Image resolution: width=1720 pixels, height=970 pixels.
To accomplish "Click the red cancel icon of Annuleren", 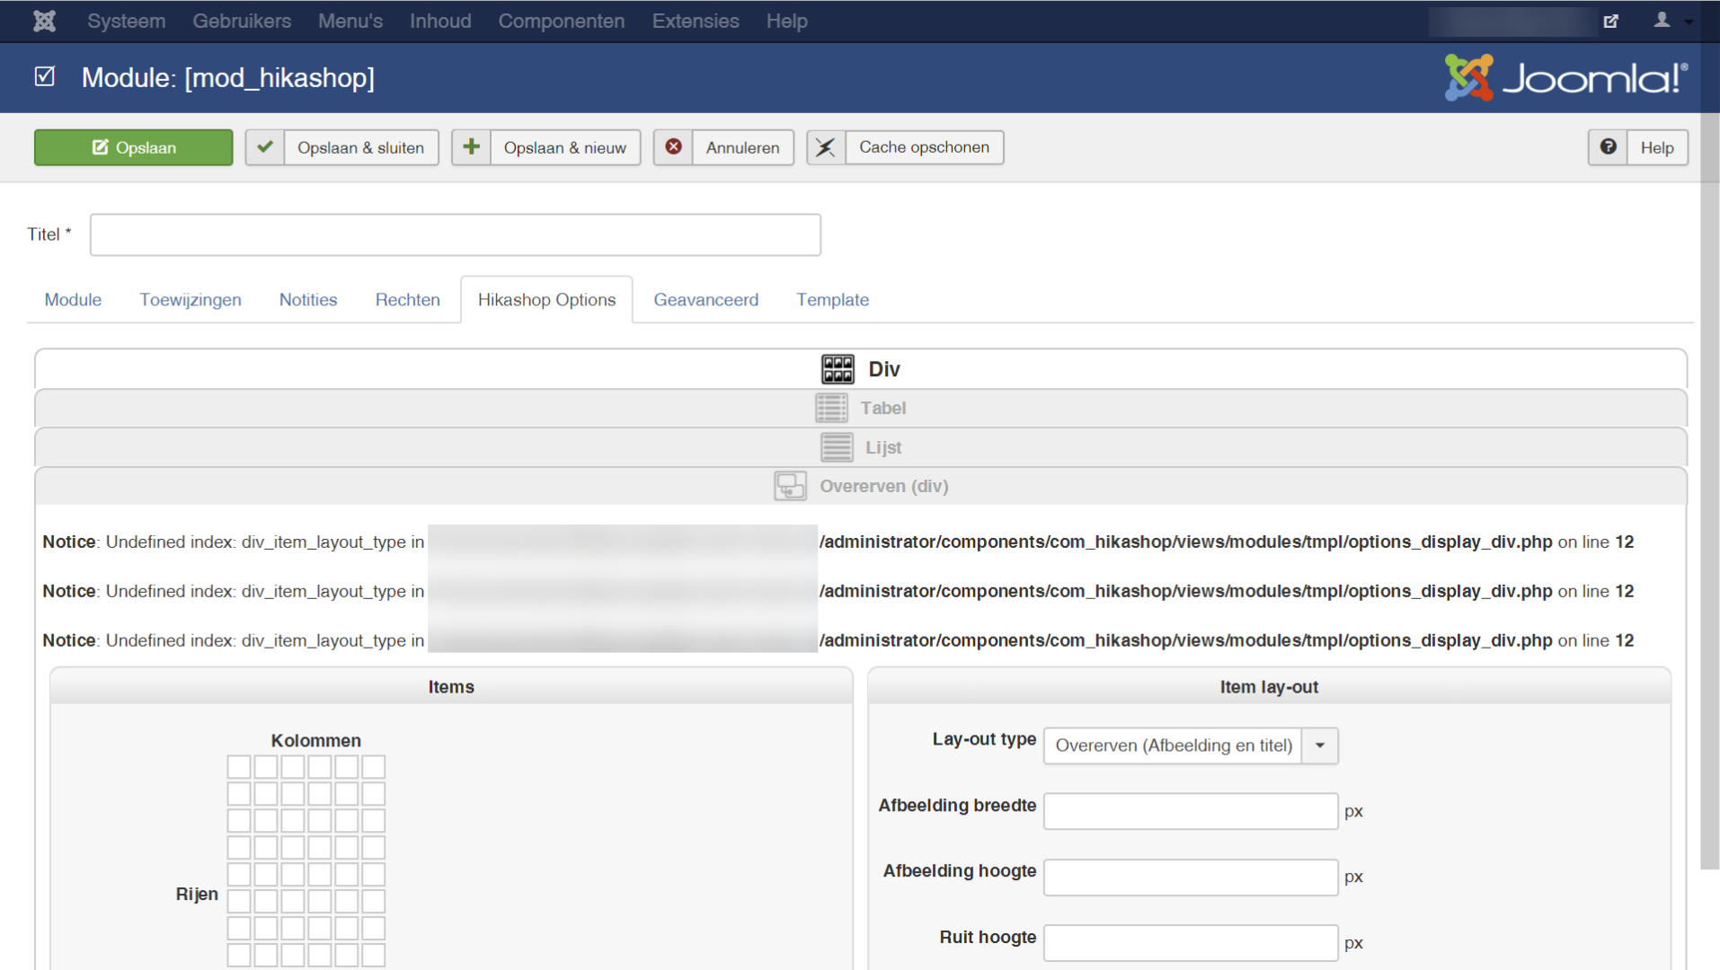I will tap(673, 147).
